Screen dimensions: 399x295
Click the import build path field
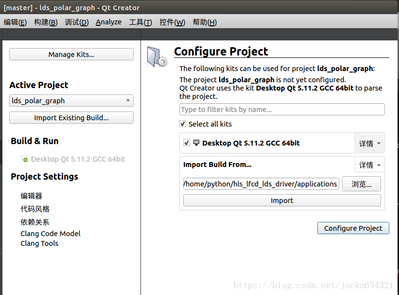pyautogui.click(x=261, y=184)
